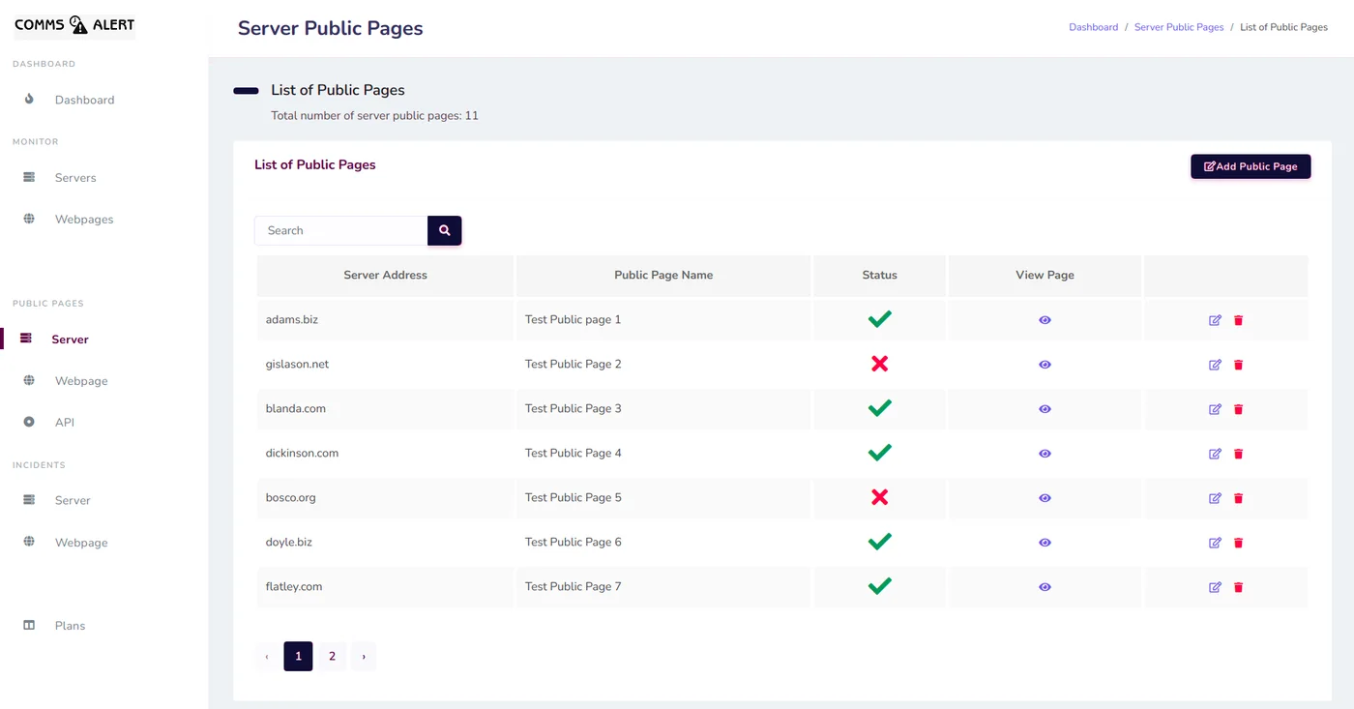
Task: View page eye icon for dickinson.com
Action: click(x=1045, y=454)
